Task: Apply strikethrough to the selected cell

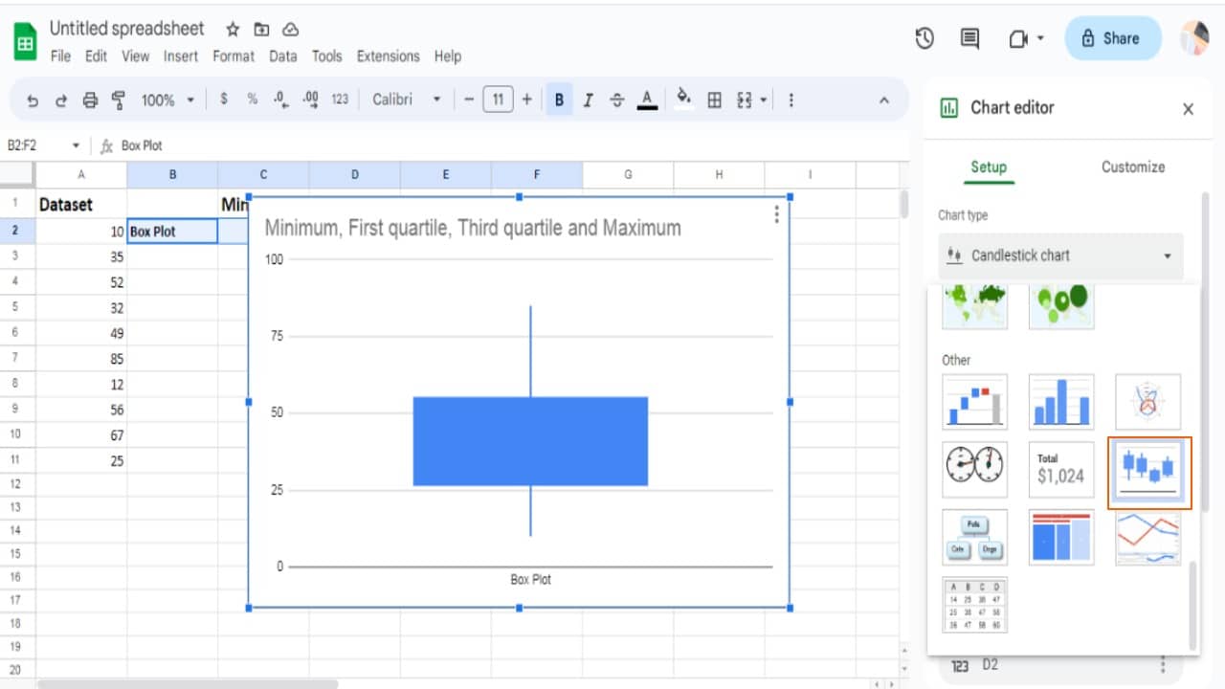Action: [616, 99]
